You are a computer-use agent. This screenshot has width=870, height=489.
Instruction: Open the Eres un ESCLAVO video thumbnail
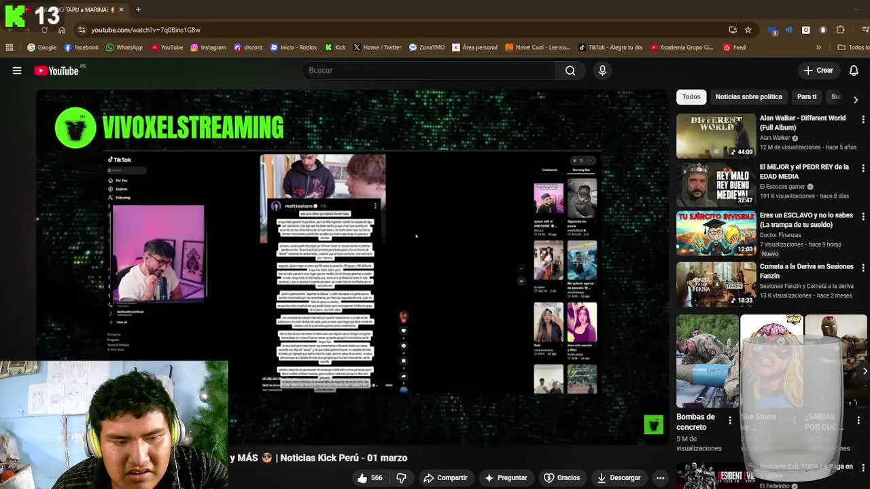point(716,233)
